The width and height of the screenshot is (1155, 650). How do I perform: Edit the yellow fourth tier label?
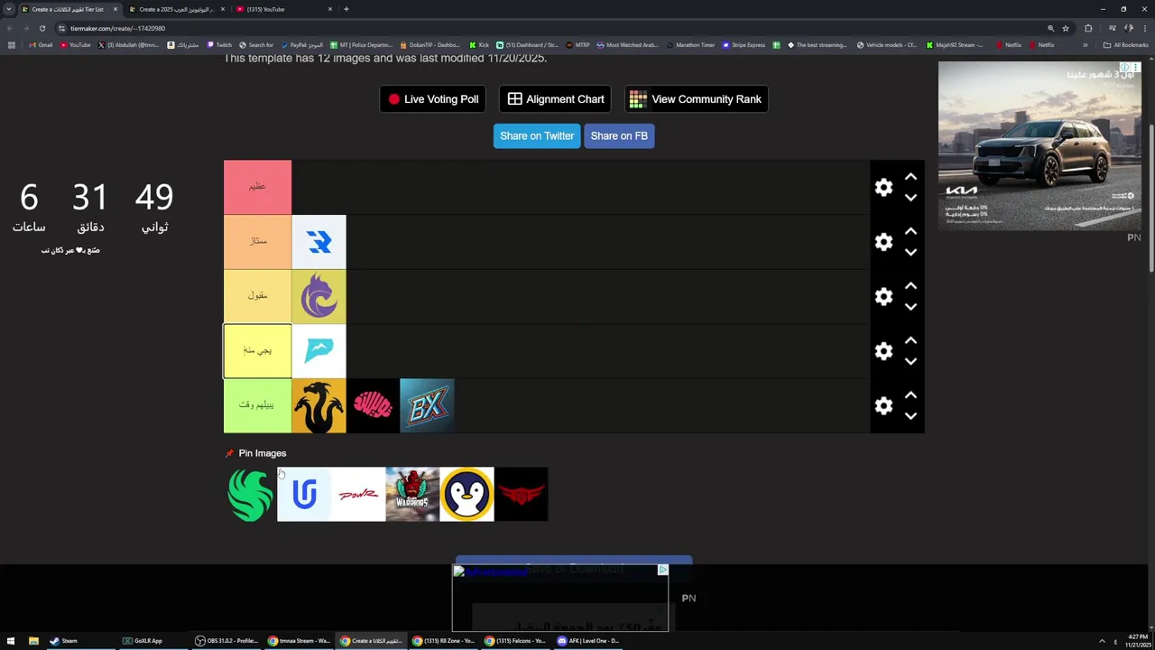[x=257, y=351]
